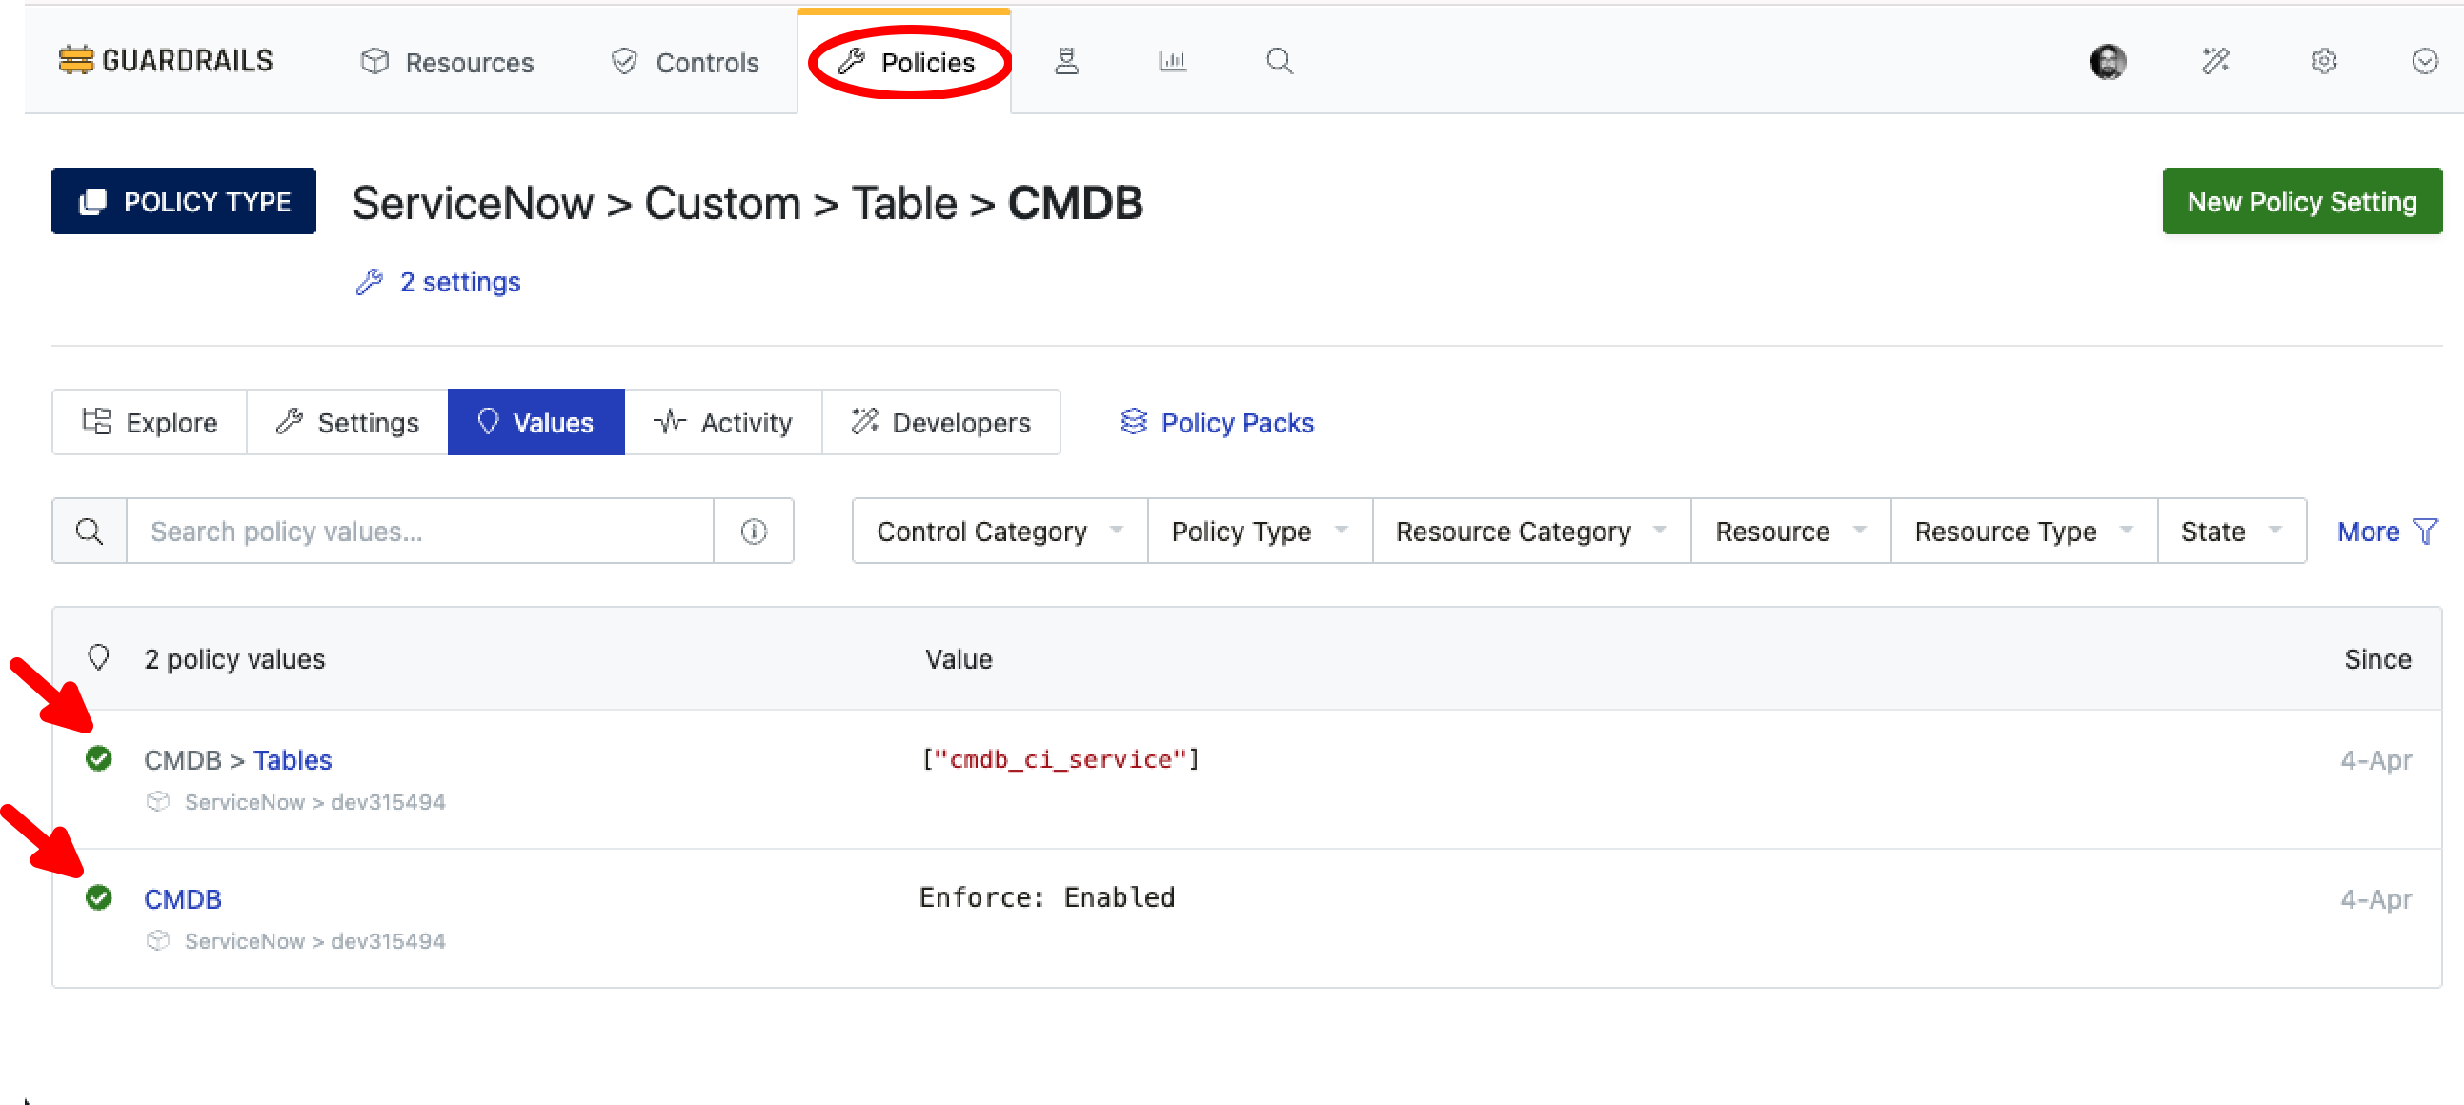Click the New Policy Setting button

[x=2301, y=201]
